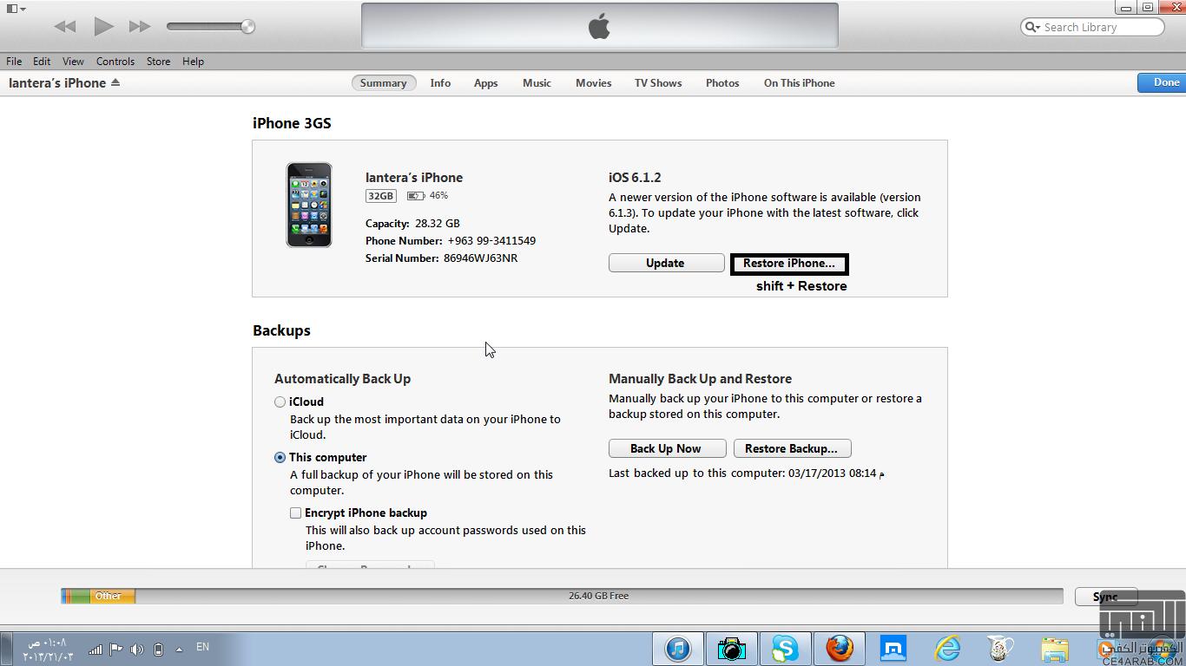Open Skype from the taskbar
1186x666 pixels.
pos(785,649)
